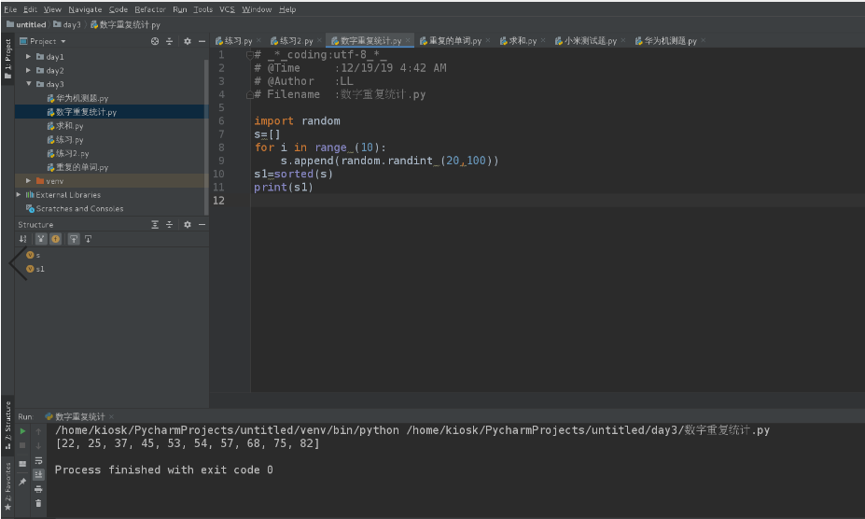
Task: Click fold end marker at line 4
Action: 249,94
